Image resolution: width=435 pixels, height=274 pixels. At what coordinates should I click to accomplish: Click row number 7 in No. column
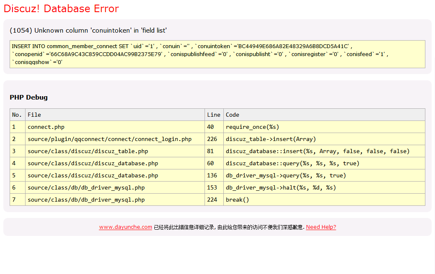click(18, 200)
